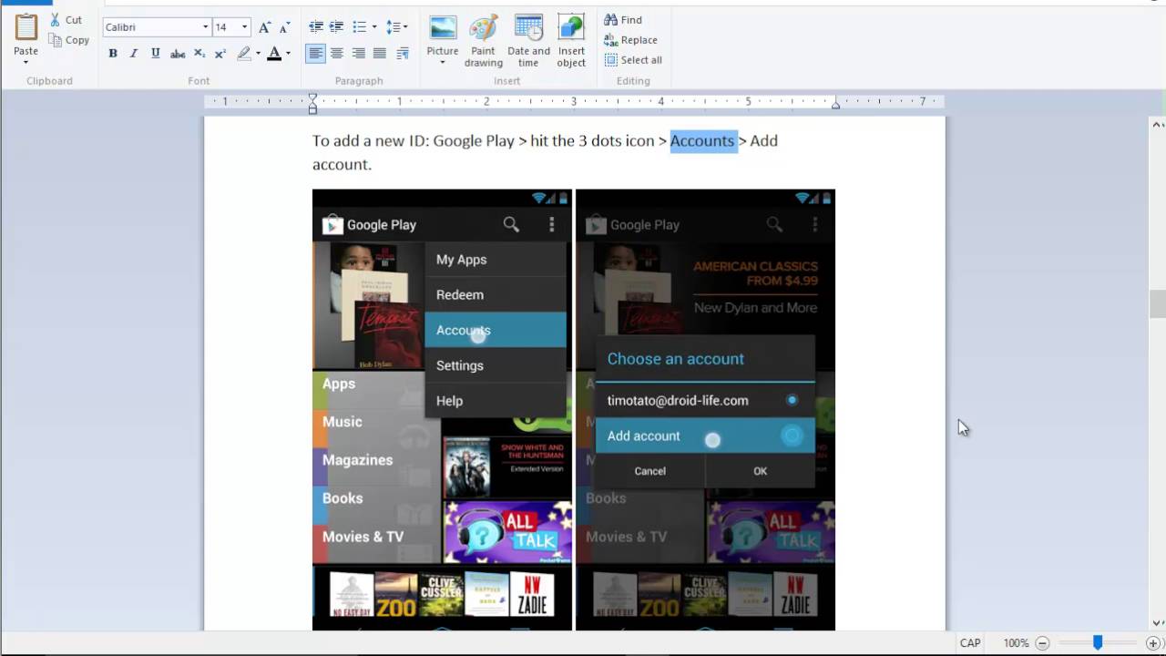Click the zoom in plus button
This screenshot has width=1166, height=656.
pyautogui.click(x=1153, y=643)
